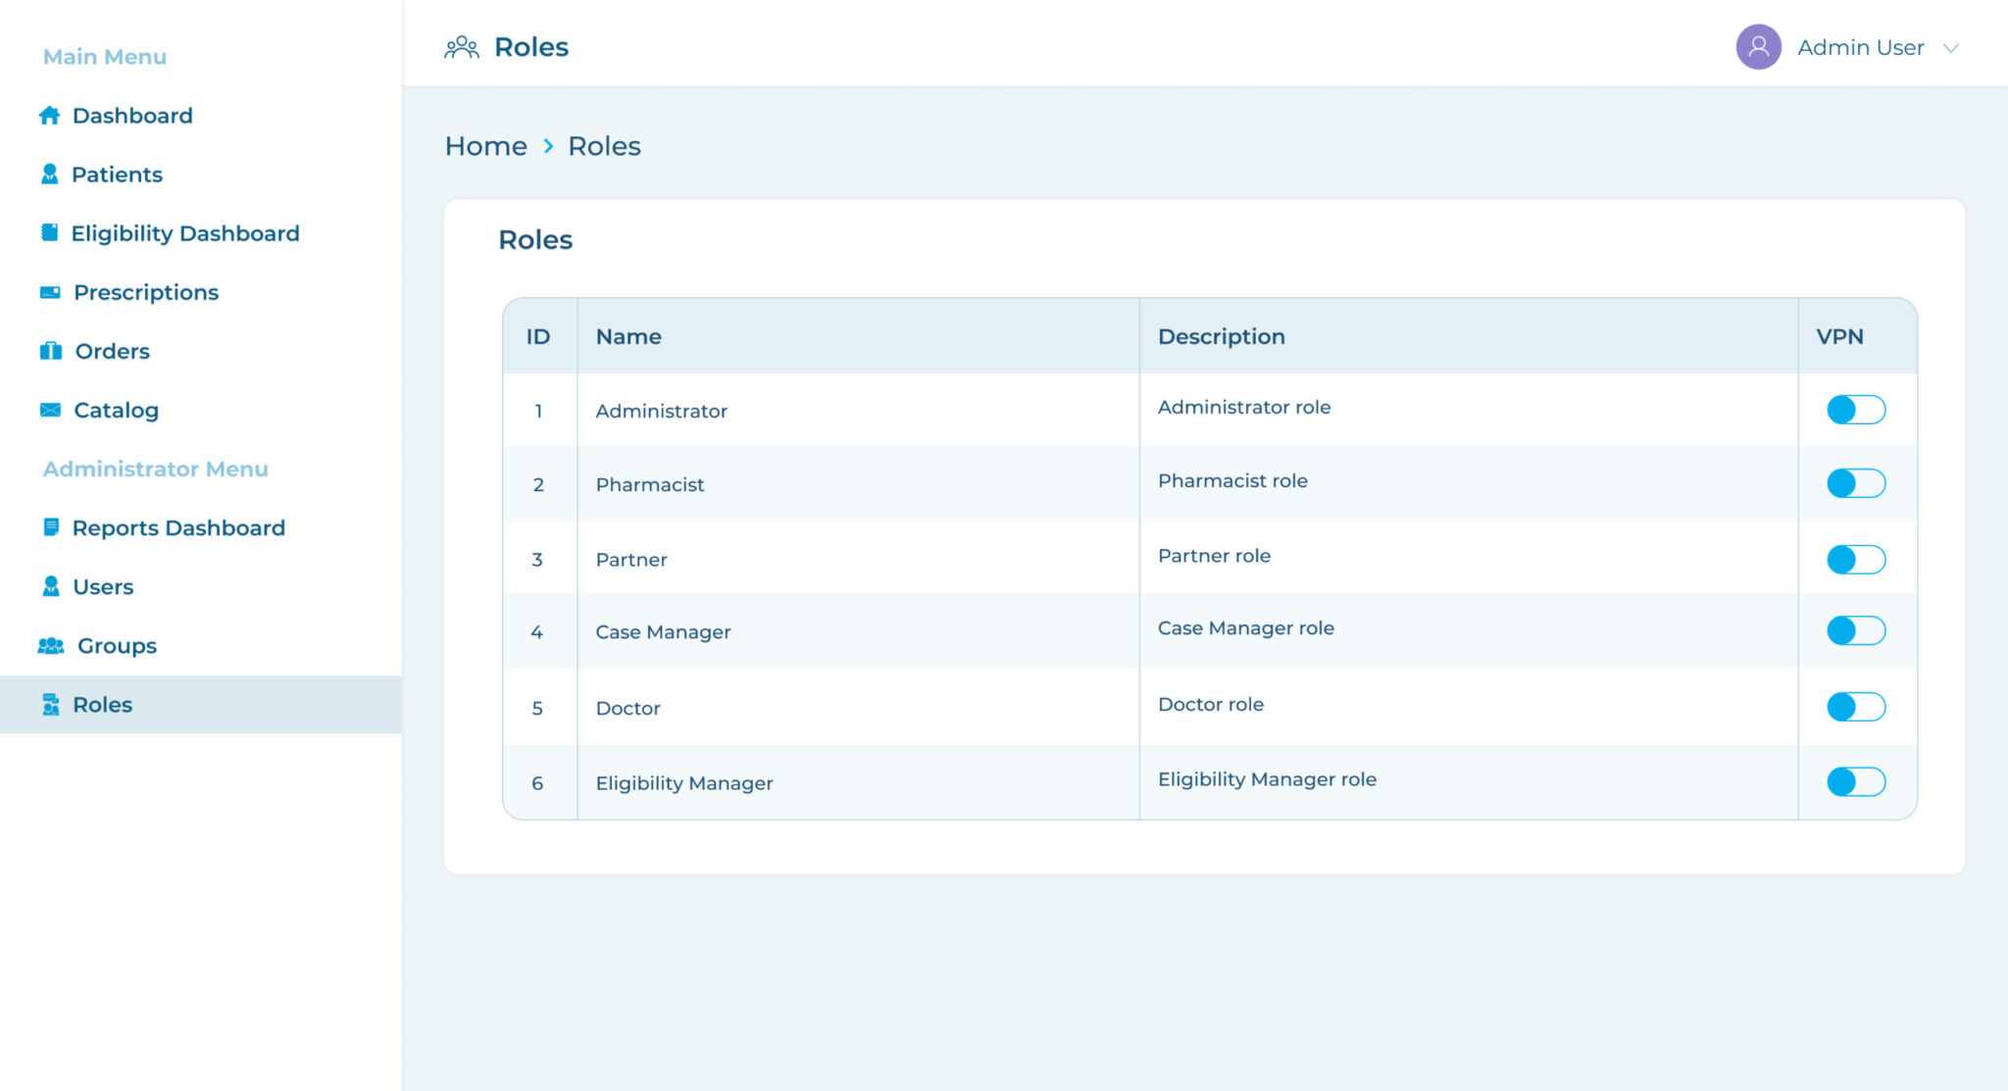Toggle VPN for Administrator role
Screen dimensions: 2008x1091
tap(1856, 410)
